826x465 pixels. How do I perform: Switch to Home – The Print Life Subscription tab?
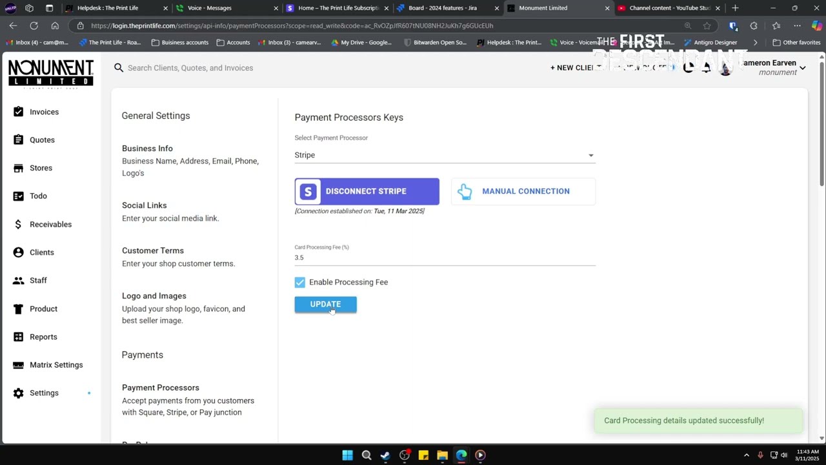point(337,8)
